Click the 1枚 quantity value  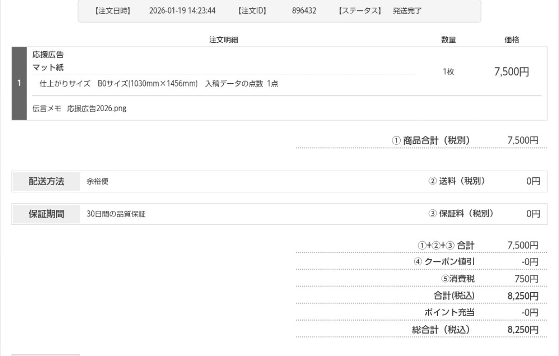[449, 72]
